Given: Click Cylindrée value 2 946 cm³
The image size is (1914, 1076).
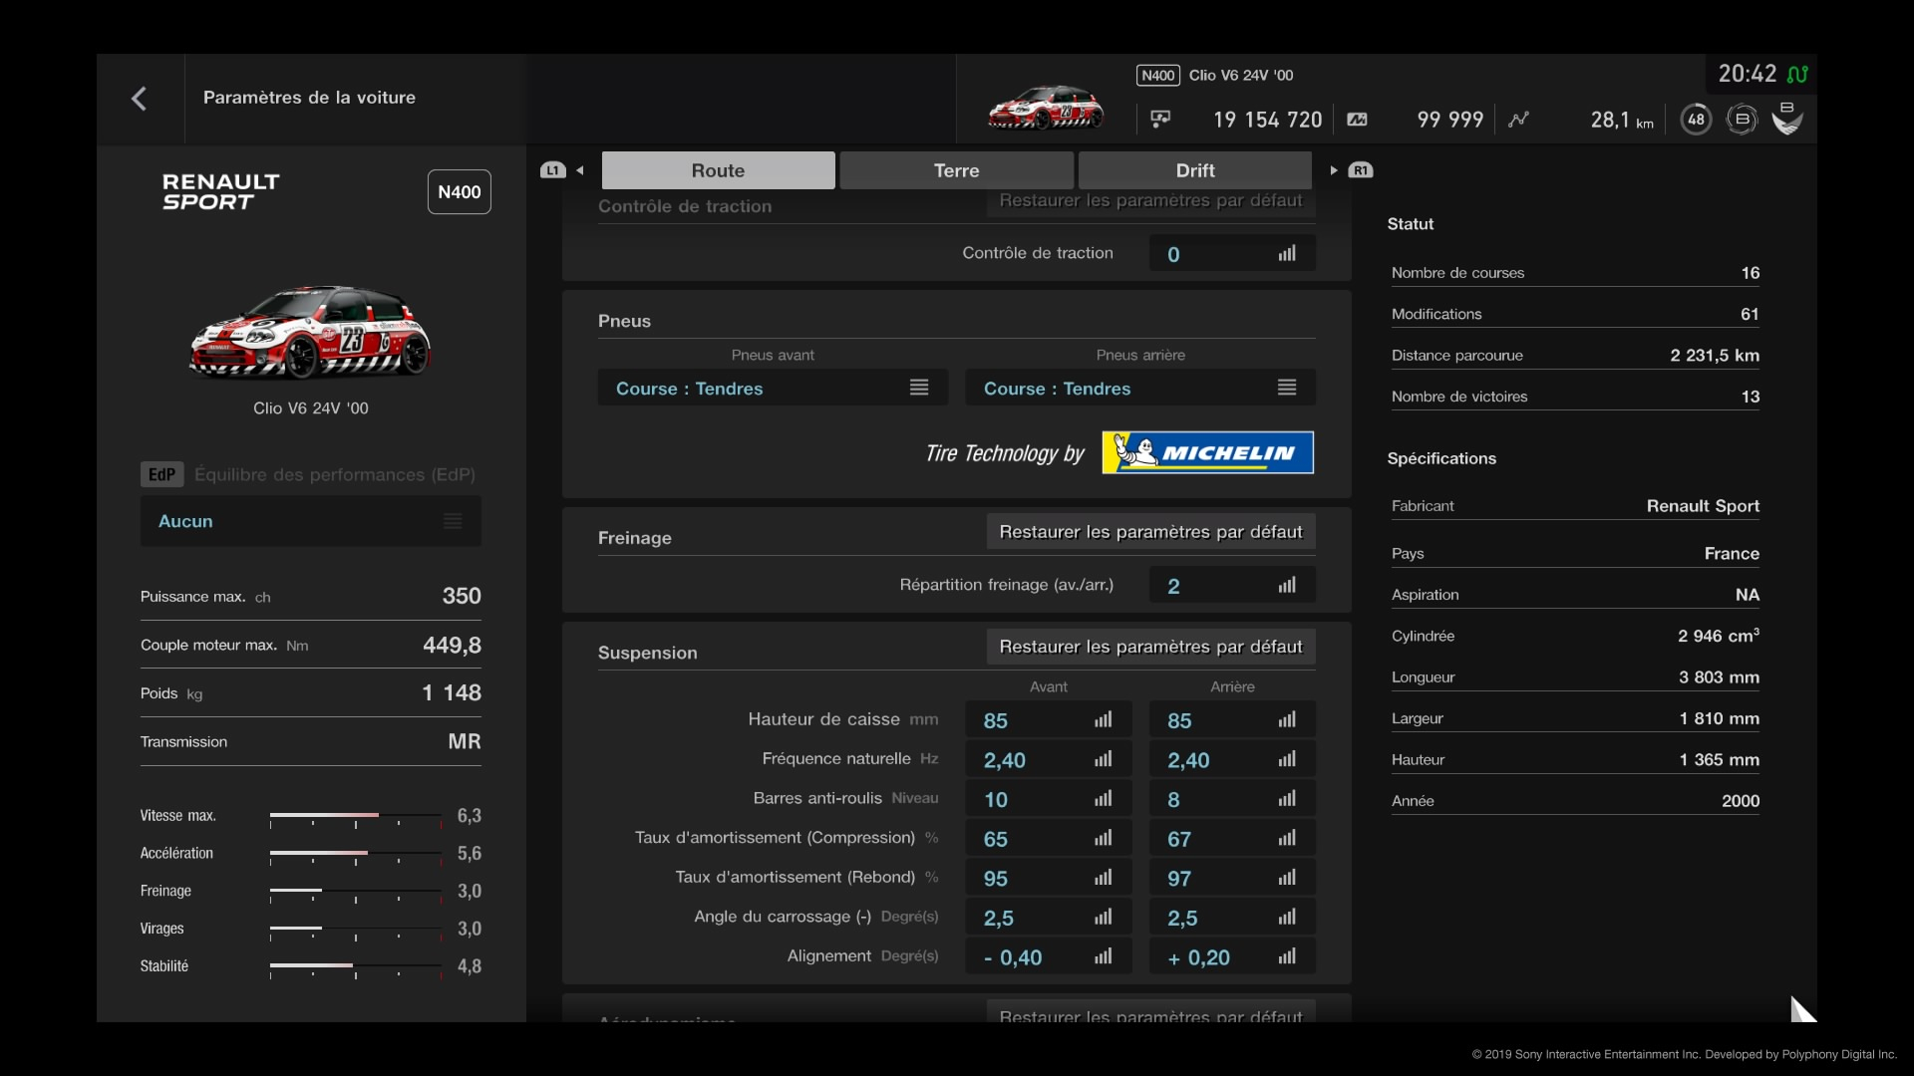Looking at the screenshot, I should click(1719, 636).
